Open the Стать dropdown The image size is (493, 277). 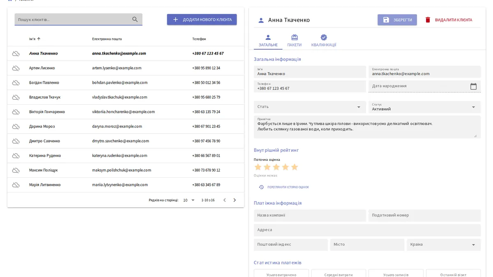pos(310,107)
